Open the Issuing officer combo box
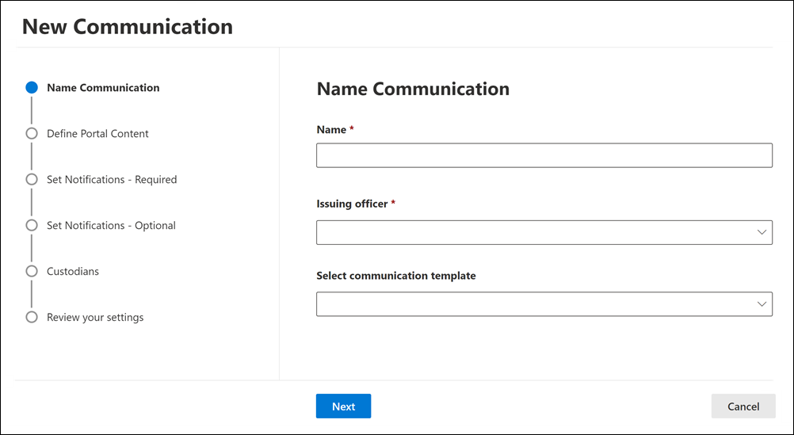 (x=531, y=233)
